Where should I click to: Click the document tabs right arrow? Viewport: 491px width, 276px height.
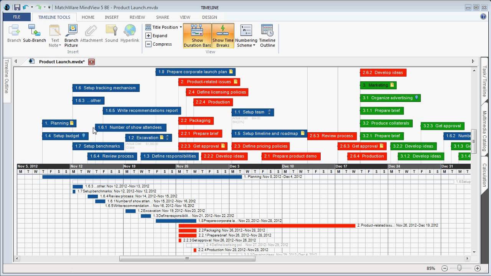tap(473, 61)
